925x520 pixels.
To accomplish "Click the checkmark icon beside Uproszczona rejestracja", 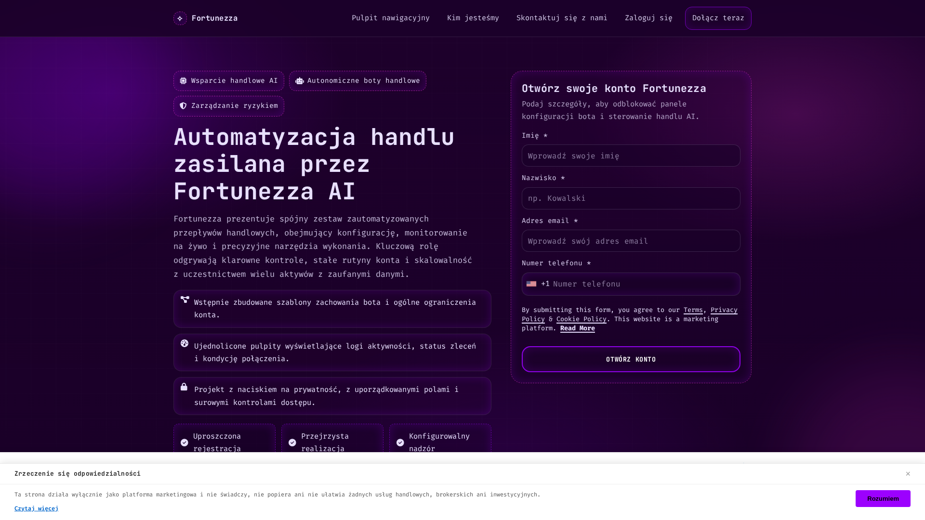I will point(185,442).
